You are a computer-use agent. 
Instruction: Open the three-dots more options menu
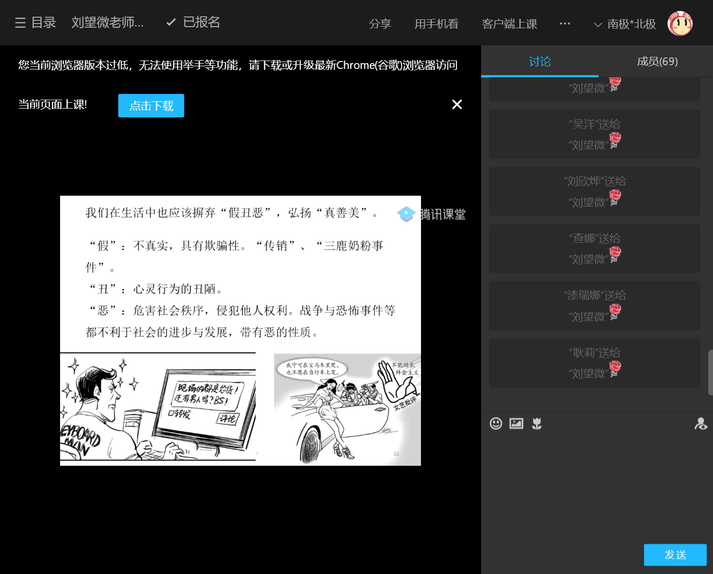(x=565, y=23)
